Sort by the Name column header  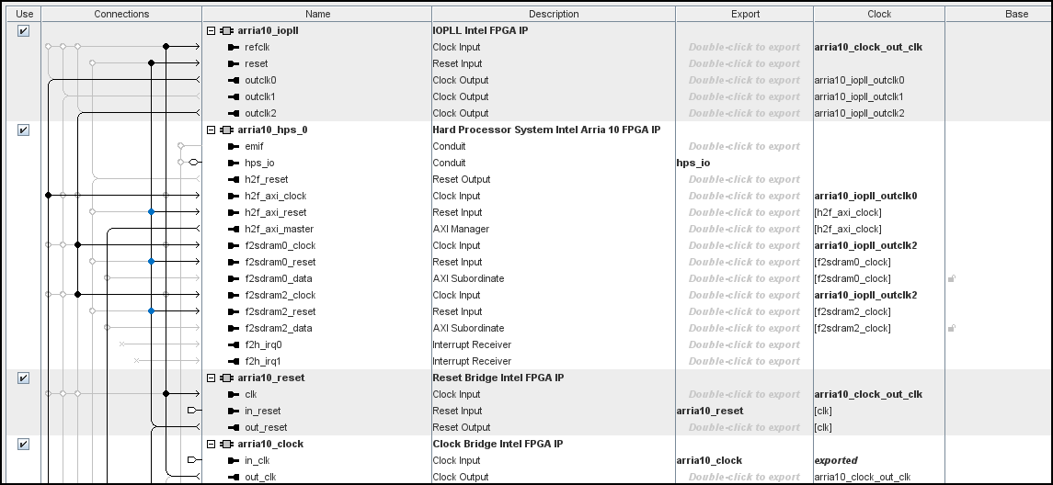click(x=317, y=14)
